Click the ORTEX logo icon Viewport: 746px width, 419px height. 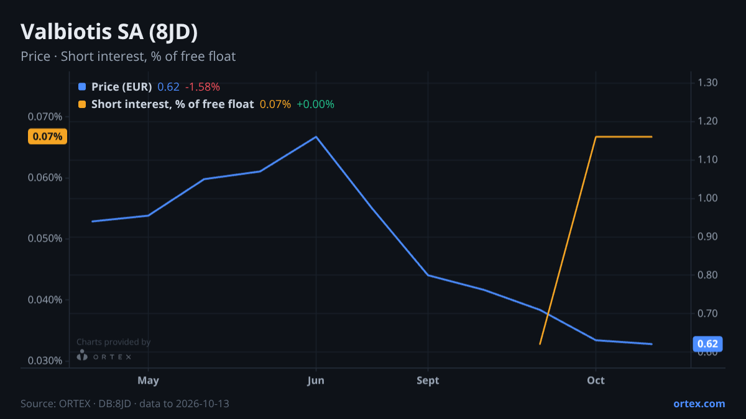pyautogui.click(x=82, y=356)
